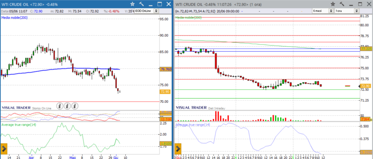Click the 1.8100 ATR value tag
This screenshot has width=373, height=159.
point(166,144)
